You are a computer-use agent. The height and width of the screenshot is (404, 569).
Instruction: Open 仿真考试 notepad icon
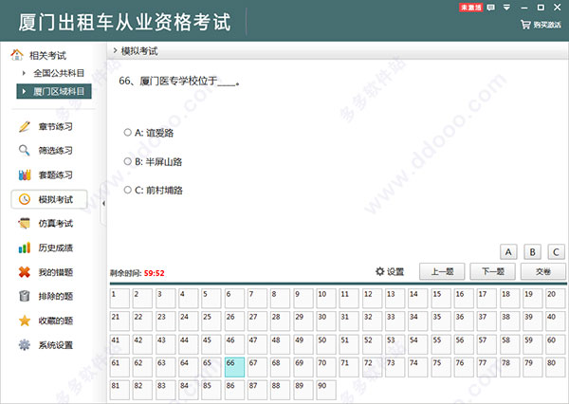click(x=25, y=223)
